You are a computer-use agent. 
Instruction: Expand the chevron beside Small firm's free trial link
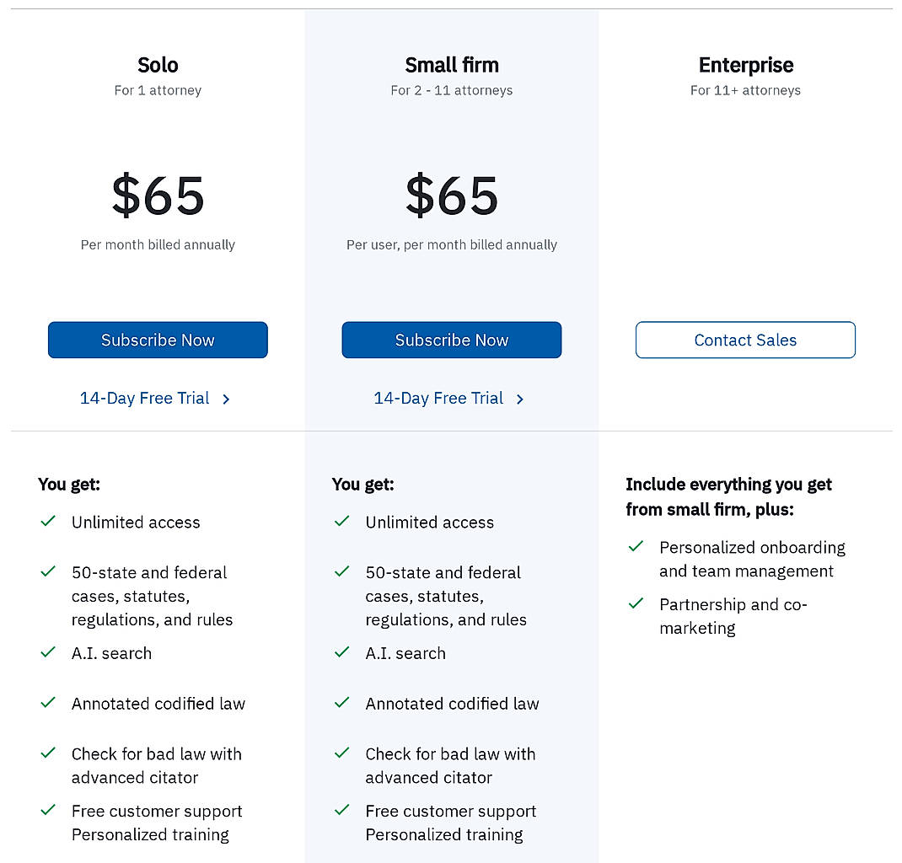(520, 399)
